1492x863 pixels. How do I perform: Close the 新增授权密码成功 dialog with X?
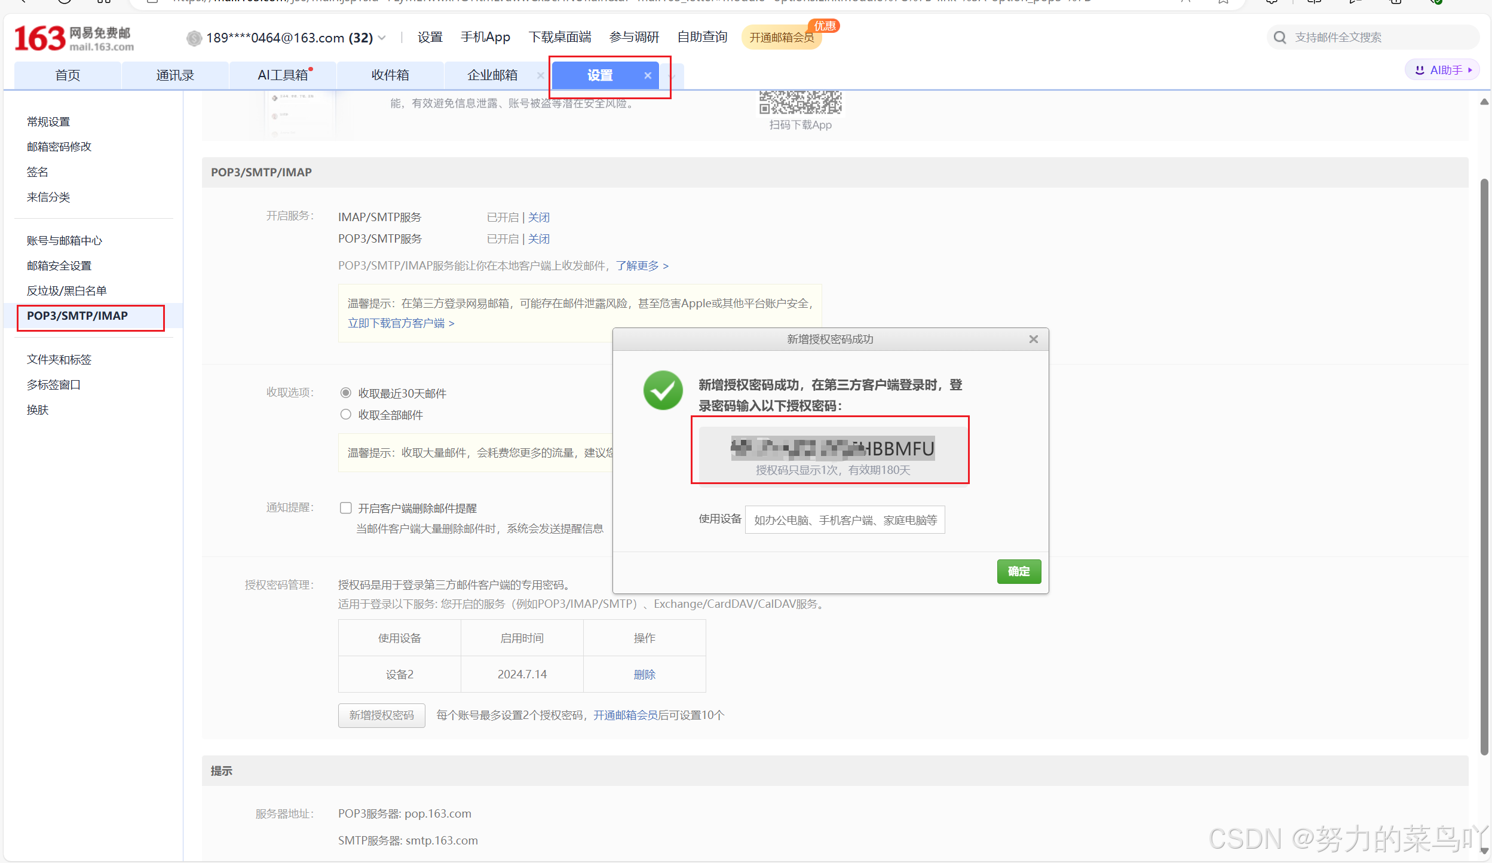pyautogui.click(x=1033, y=339)
